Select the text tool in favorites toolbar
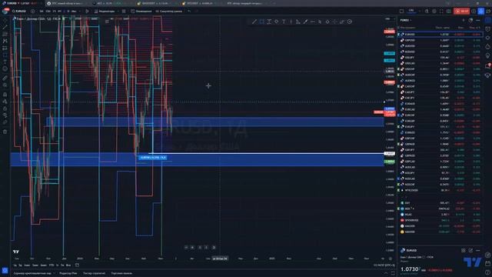This screenshot has width=492, height=277. (284, 22)
